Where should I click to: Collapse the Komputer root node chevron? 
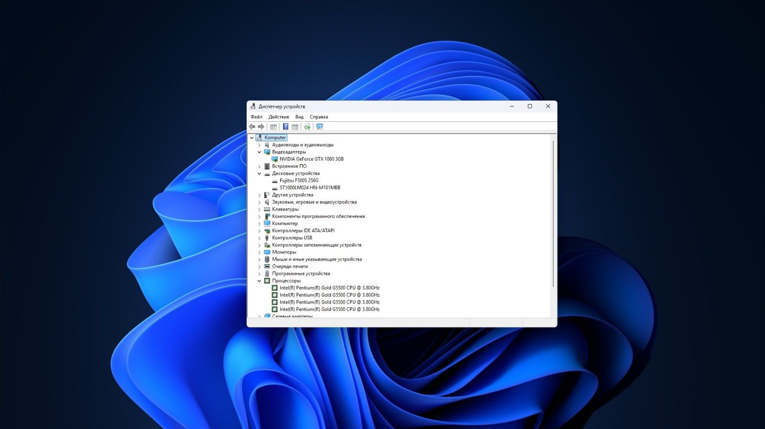click(x=252, y=137)
